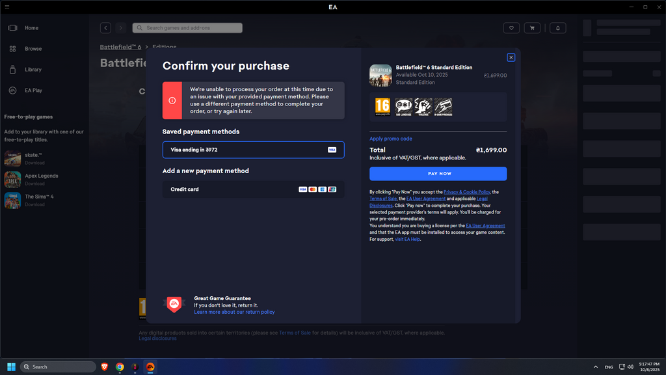
Task: Click Download under skate.
Action: pyautogui.click(x=35, y=163)
